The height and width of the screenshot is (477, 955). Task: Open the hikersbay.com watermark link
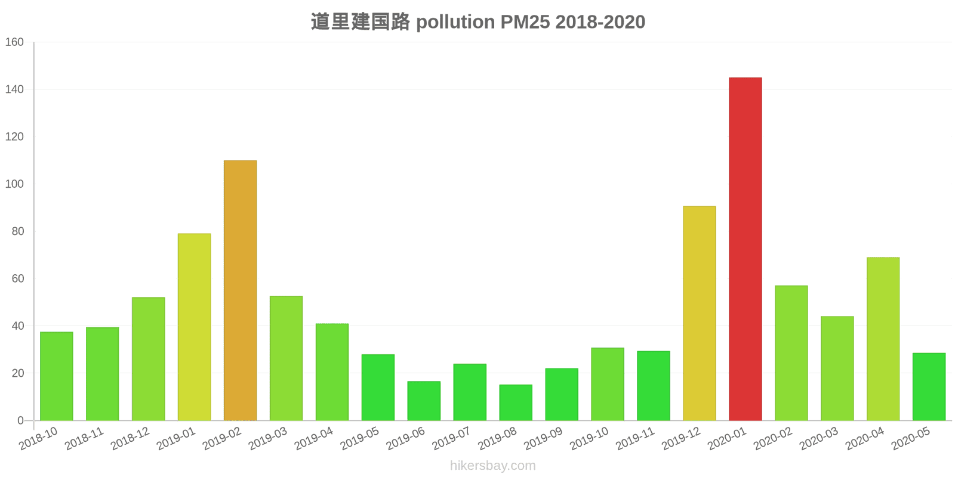(492, 466)
